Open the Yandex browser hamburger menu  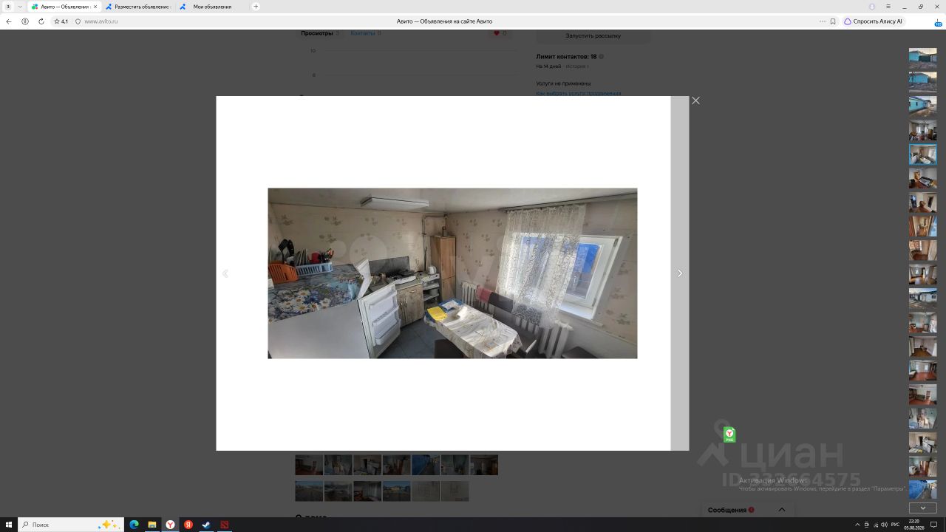coord(888,7)
